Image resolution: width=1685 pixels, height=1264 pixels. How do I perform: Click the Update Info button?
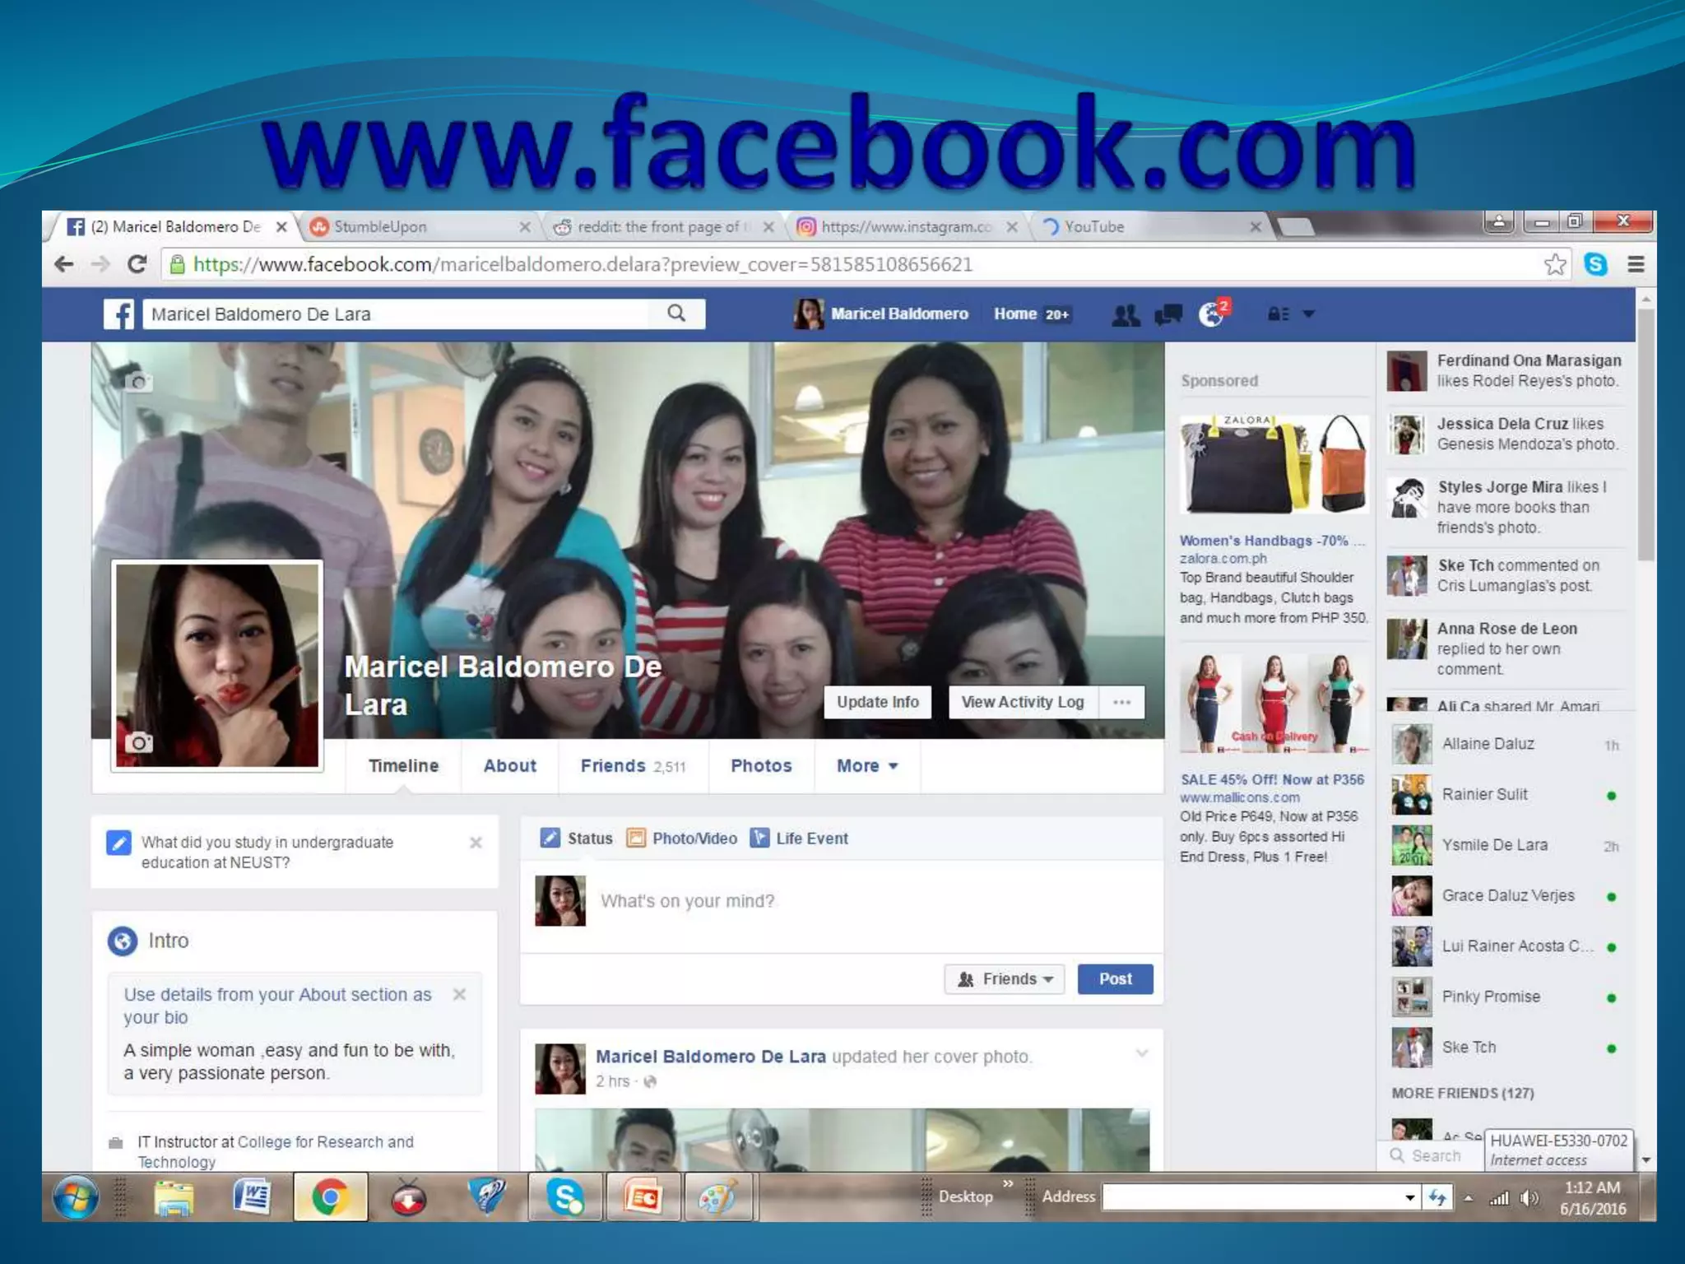[877, 703]
